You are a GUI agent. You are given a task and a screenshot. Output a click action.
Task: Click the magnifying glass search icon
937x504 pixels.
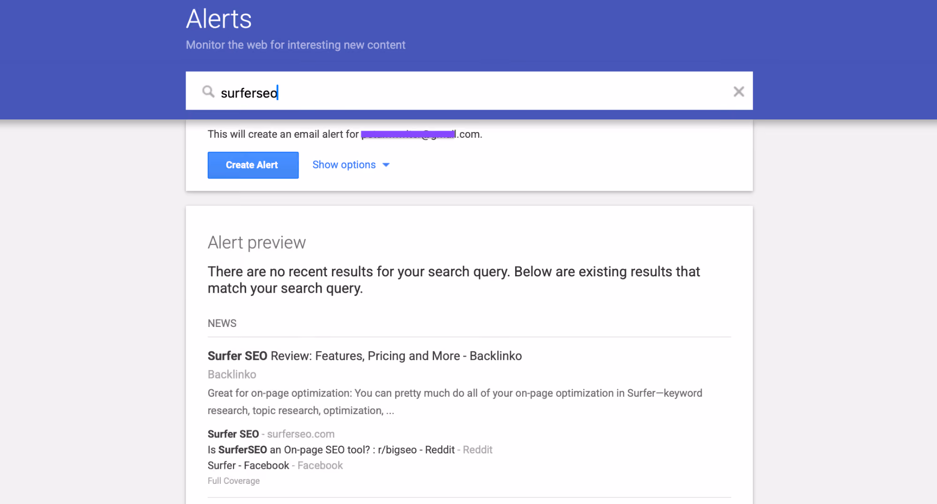[208, 91]
